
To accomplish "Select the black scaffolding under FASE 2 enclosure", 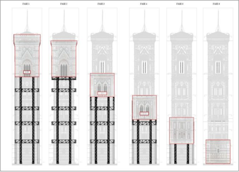I will [64, 120].
